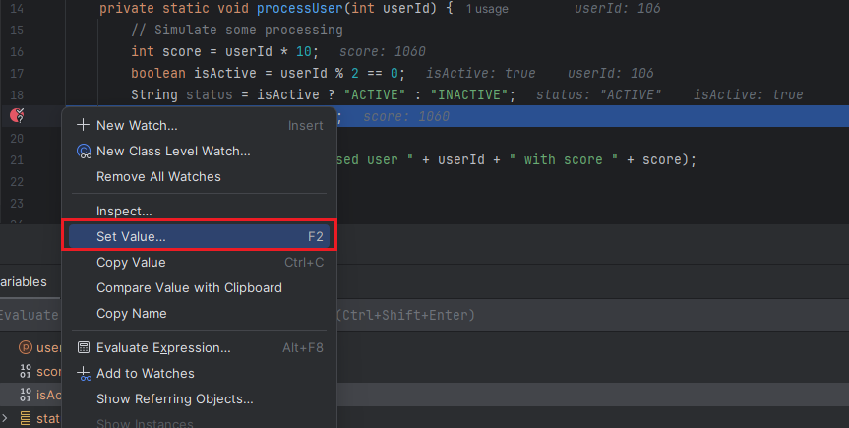Click the calculator icon beside Evaluate Expression

click(x=84, y=347)
